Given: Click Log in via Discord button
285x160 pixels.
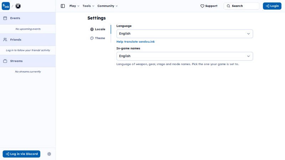Looking at the screenshot, I should point(21,154).
